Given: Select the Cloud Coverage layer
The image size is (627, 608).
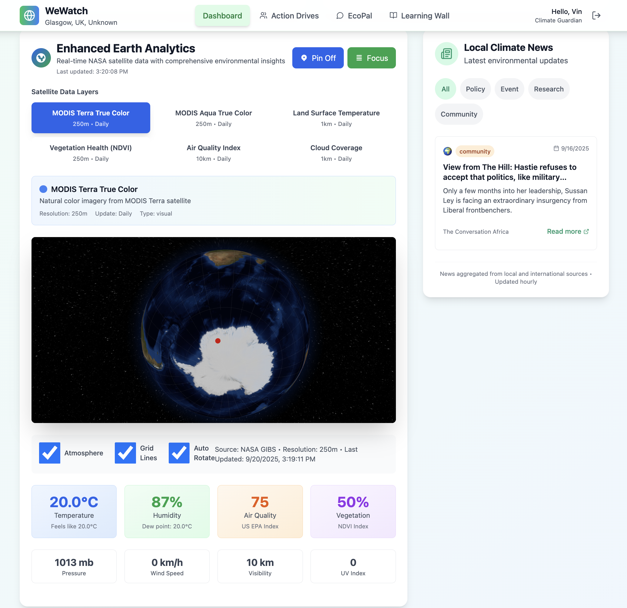Looking at the screenshot, I should 336,153.
